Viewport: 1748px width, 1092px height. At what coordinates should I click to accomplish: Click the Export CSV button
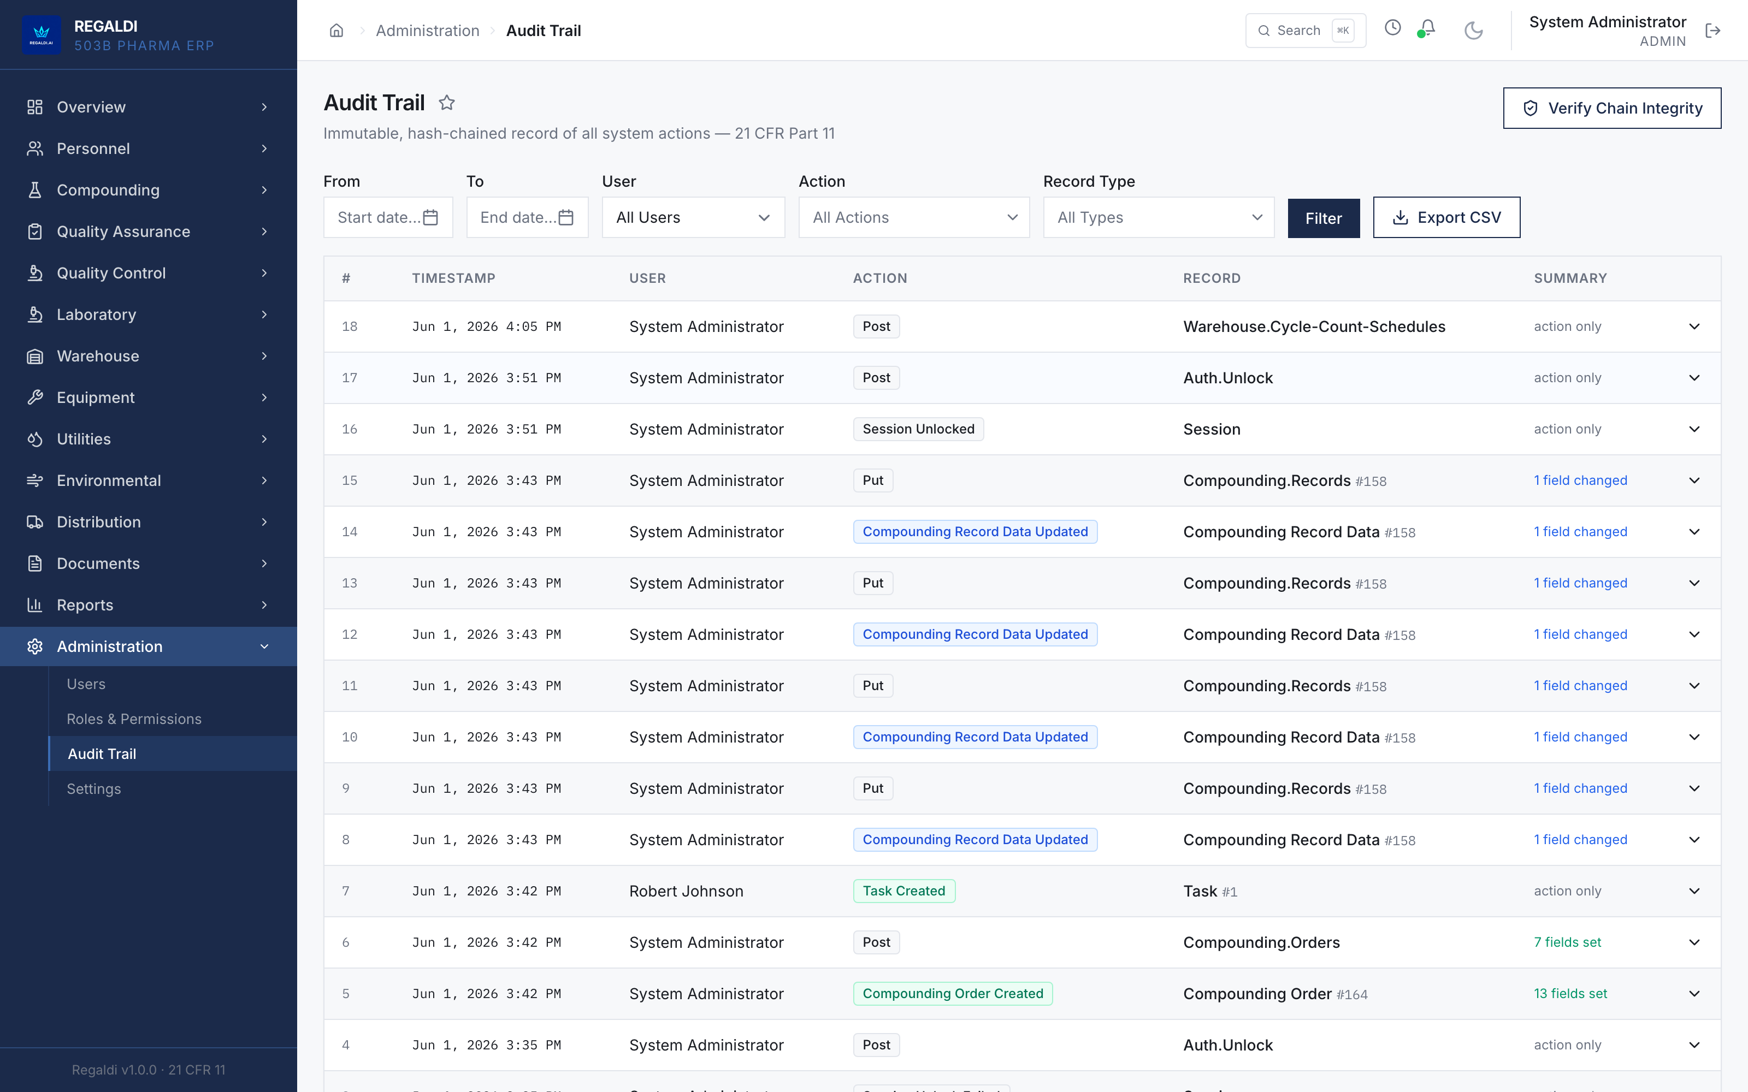tap(1446, 217)
